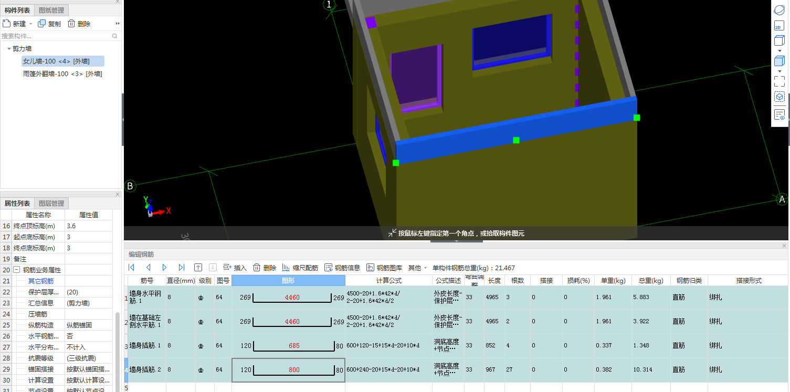
Task: Select the solid blue cube display icon
Action: (779, 61)
